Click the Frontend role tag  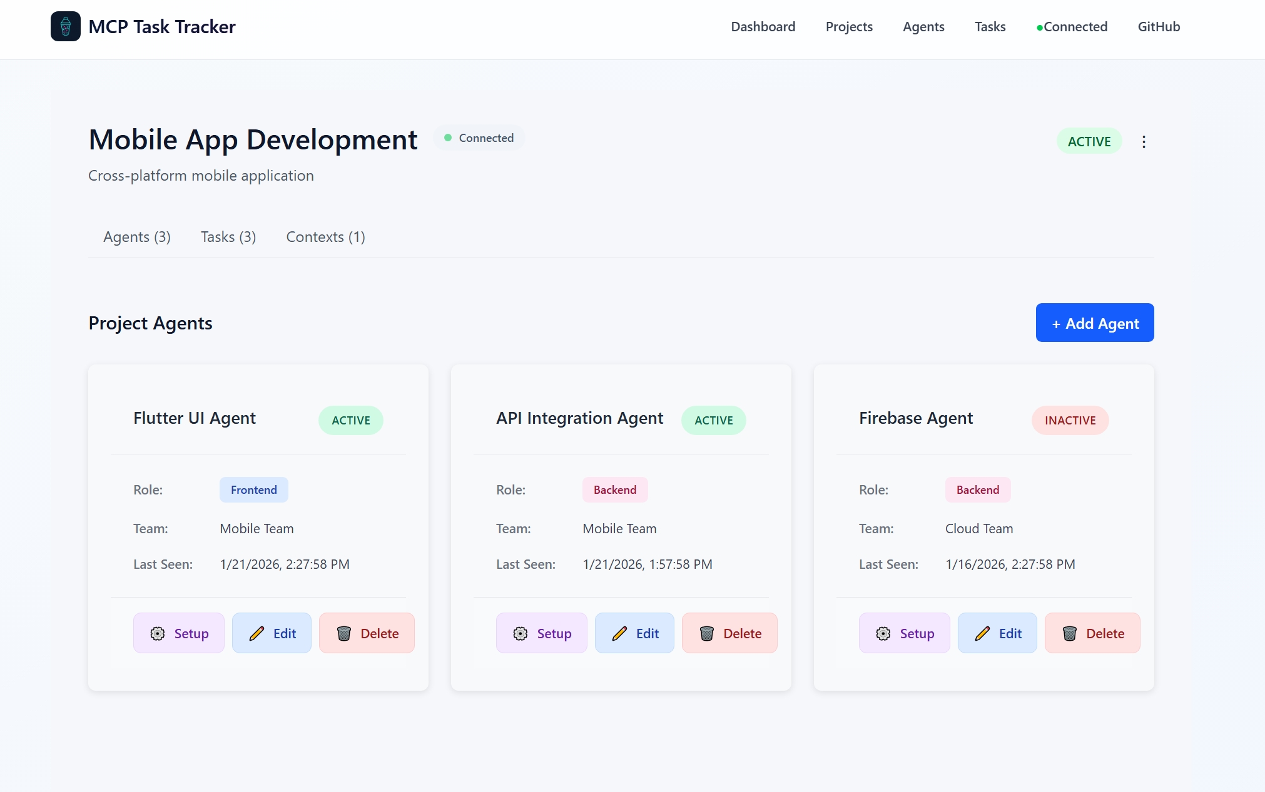(x=254, y=489)
